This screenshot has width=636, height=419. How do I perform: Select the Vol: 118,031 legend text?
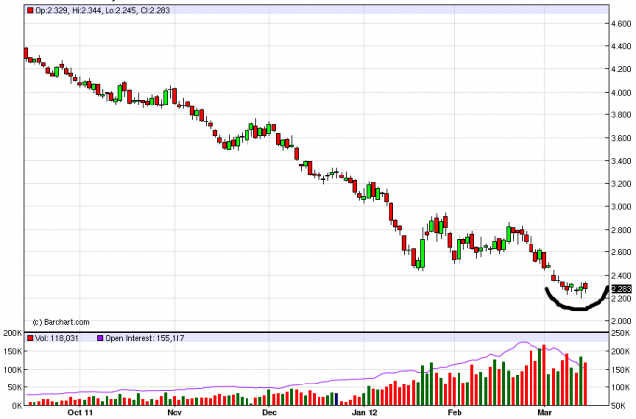[x=56, y=338]
